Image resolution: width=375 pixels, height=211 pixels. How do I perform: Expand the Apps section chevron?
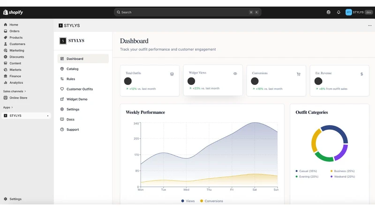click(12, 107)
